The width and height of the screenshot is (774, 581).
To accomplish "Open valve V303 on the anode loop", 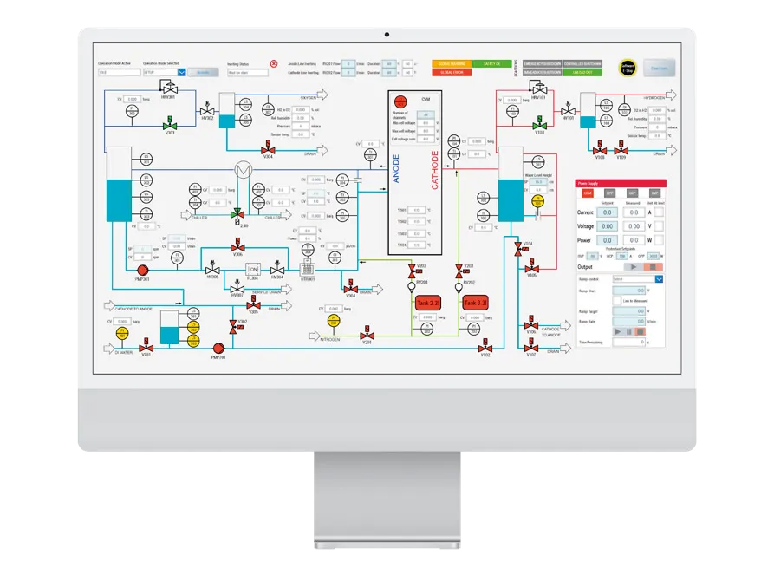I will tap(169, 124).
